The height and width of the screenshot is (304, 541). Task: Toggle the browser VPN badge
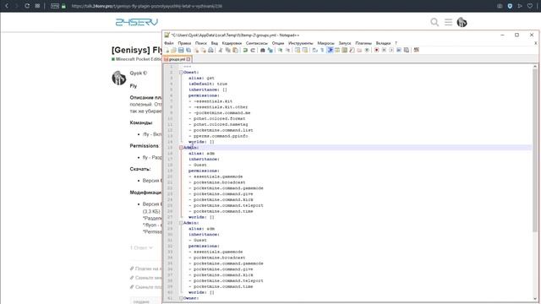coord(54,6)
